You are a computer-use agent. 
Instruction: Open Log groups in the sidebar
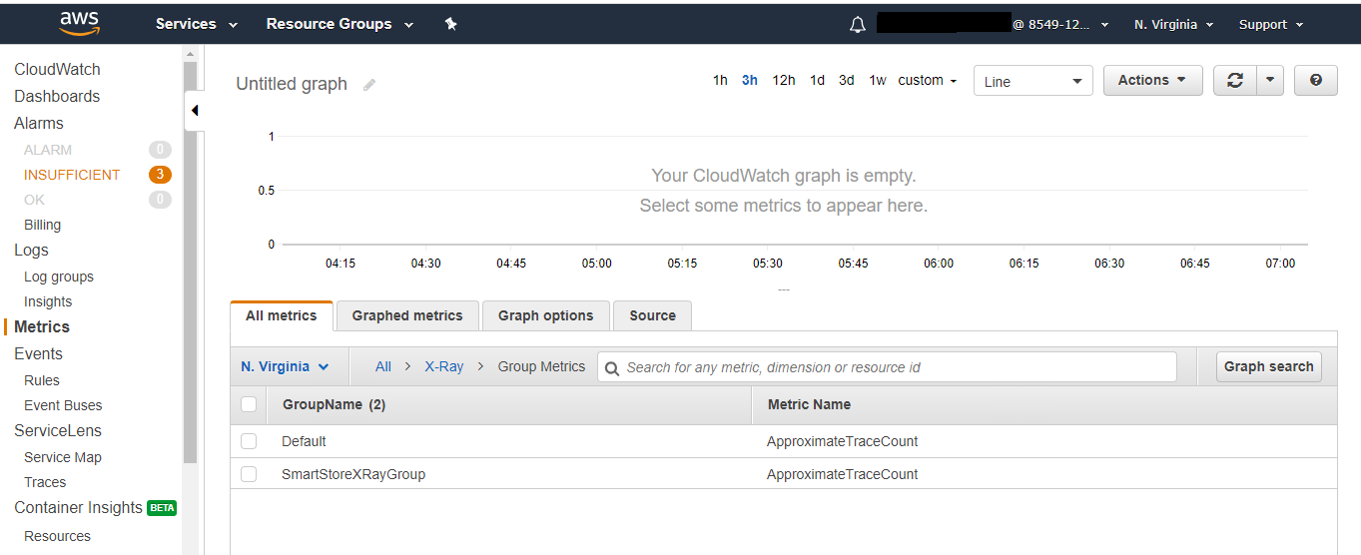59,277
